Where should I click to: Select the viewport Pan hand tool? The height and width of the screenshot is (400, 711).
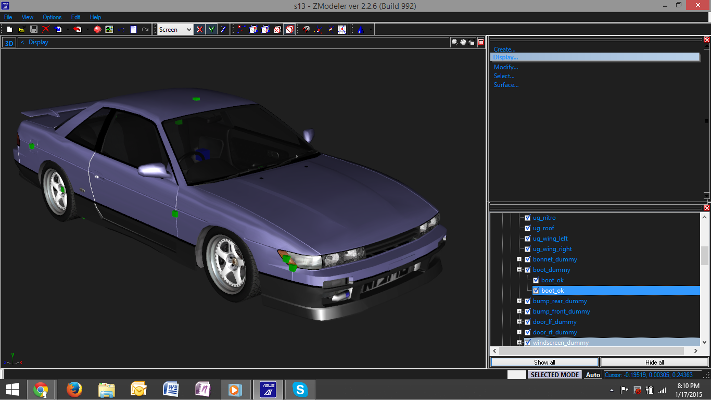pos(463,43)
